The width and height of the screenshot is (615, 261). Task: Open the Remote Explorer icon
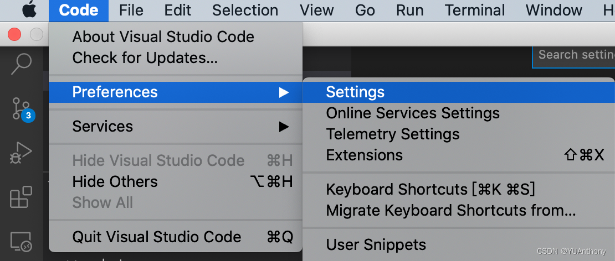(x=21, y=242)
